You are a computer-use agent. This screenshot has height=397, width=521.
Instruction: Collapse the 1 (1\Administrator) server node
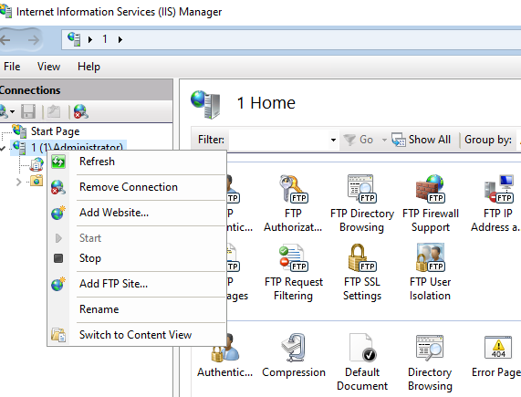point(3,148)
